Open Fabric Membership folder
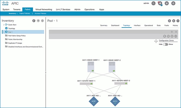This screenshot has width=181, height=108. click(x=15, y=39)
